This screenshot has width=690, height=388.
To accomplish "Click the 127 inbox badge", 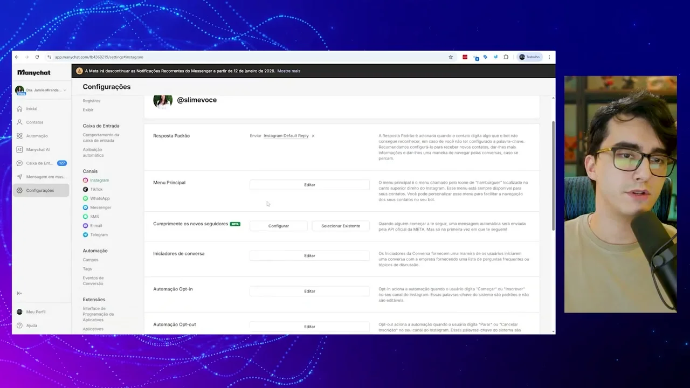I will point(62,163).
